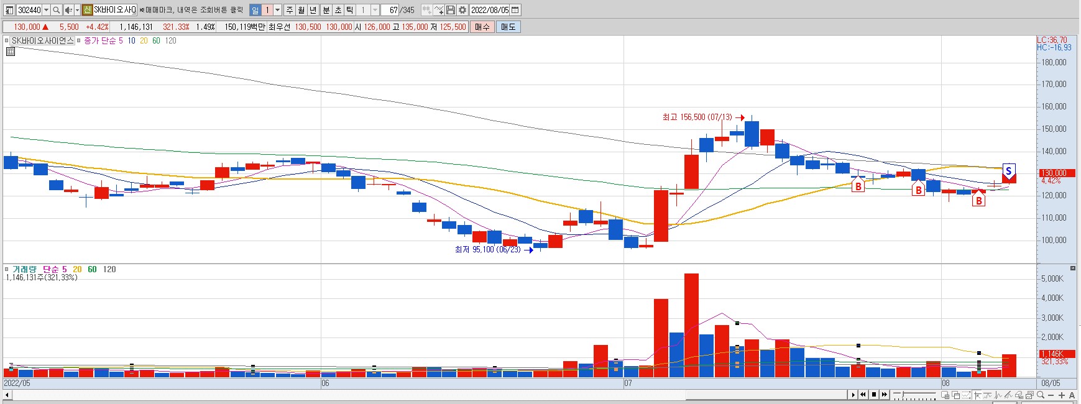Click the vertical line indicator tool icon
The image size is (1081, 404).
pyautogui.click(x=998, y=395)
